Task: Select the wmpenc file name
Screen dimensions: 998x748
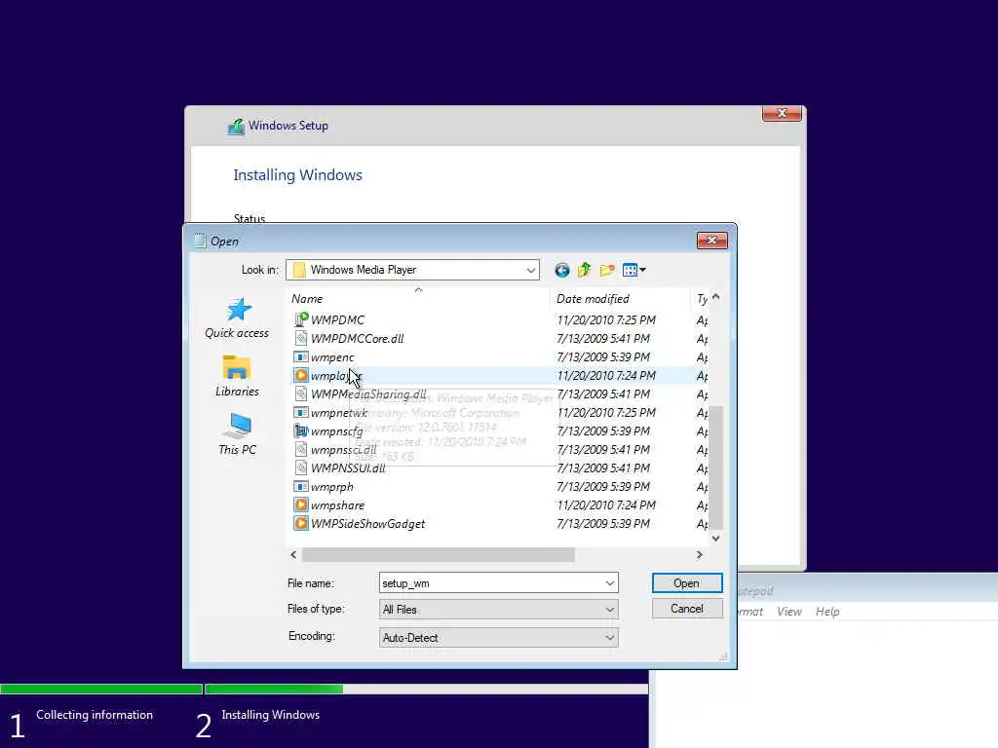Action: click(x=332, y=356)
